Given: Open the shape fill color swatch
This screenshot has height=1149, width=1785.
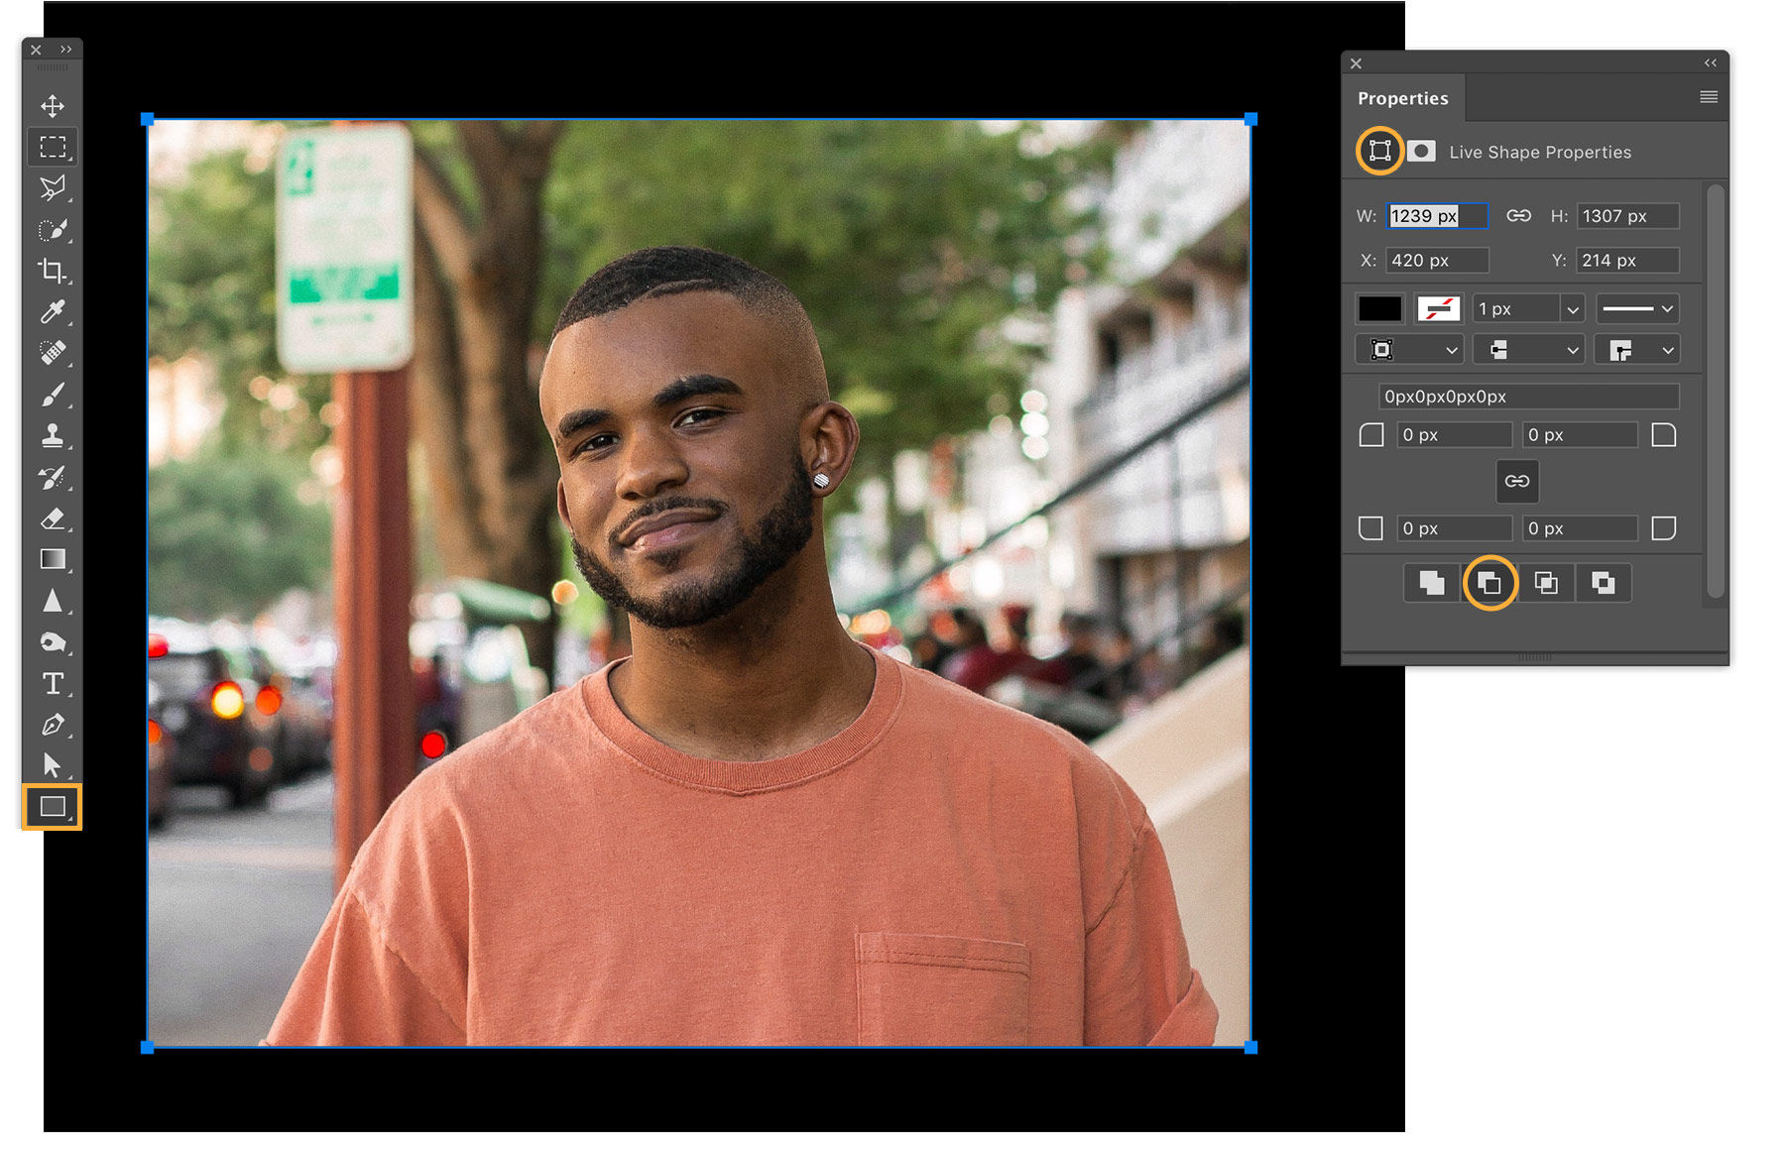Looking at the screenshot, I should [1378, 308].
